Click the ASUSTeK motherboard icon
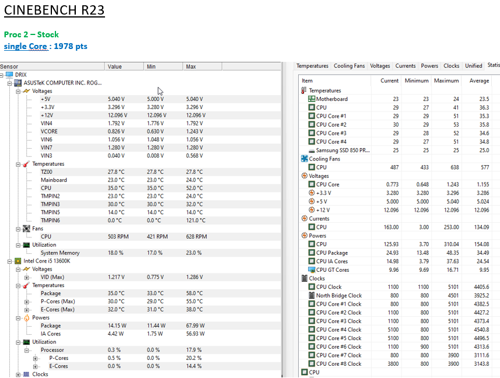 [18, 83]
